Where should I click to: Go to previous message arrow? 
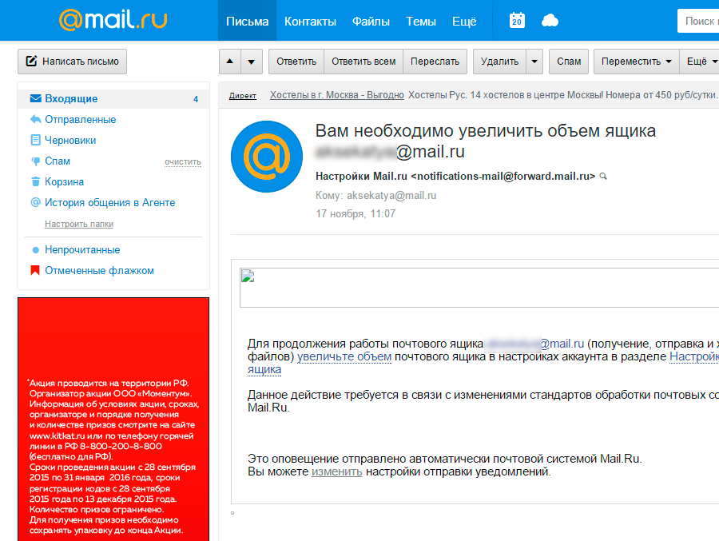pos(230,62)
